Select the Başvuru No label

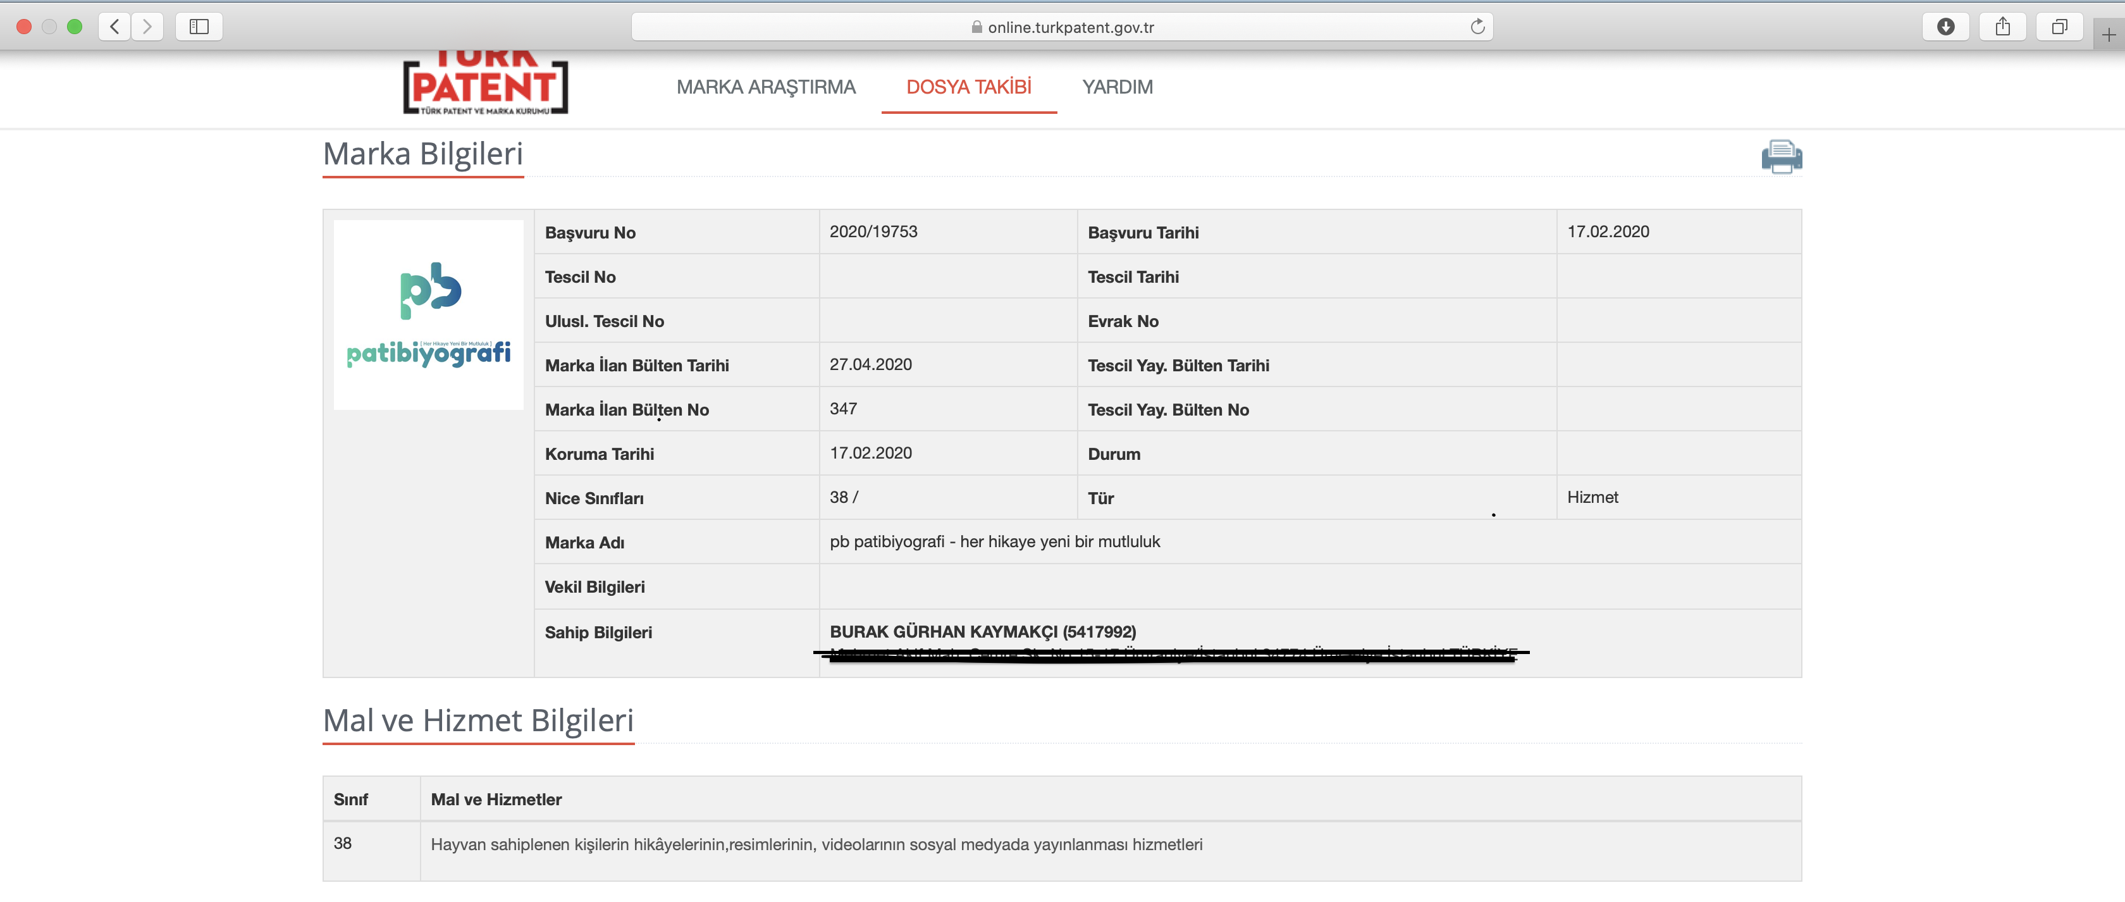coord(590,233)
